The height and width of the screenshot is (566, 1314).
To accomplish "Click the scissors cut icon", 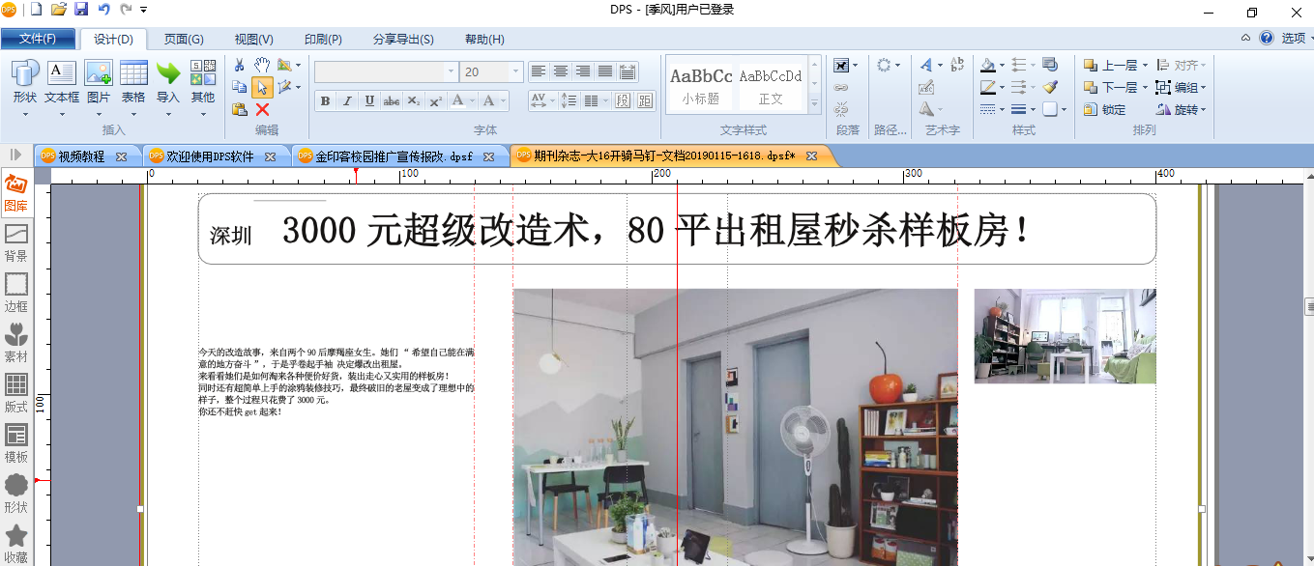I will point(240,65).
